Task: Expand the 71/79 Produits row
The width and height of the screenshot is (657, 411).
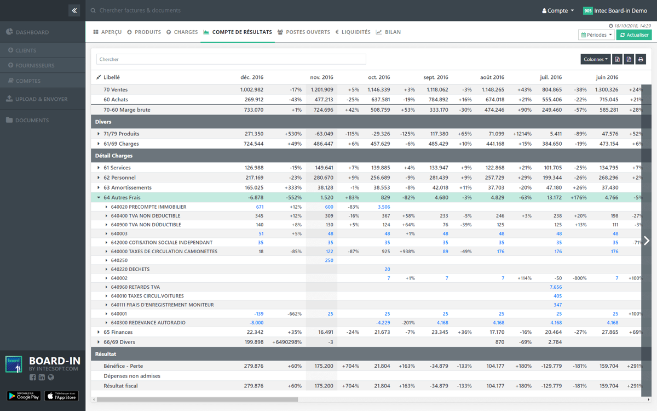Action: [99, 134]
